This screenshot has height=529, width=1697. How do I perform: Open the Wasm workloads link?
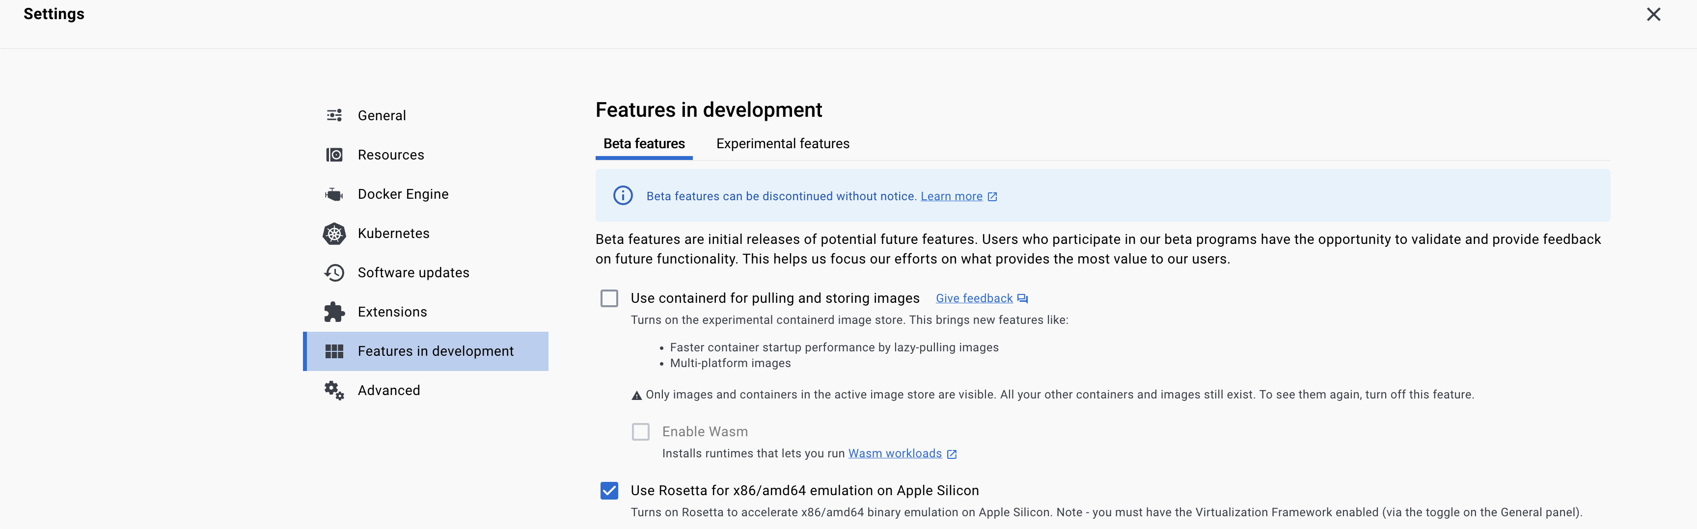(x=895, y=453)
